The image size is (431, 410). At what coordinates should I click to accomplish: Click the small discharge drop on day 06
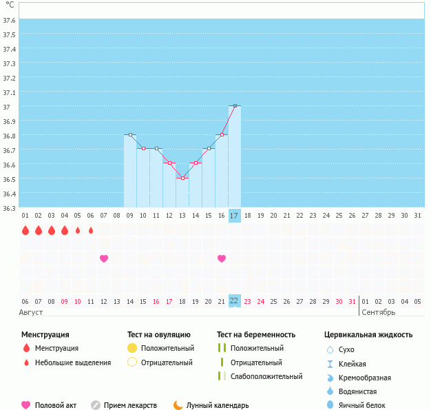tap(91, 230)
